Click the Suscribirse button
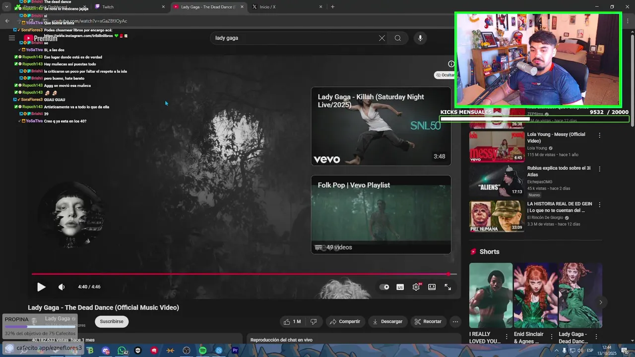The image size is (635, 357). tap(112, 321)
